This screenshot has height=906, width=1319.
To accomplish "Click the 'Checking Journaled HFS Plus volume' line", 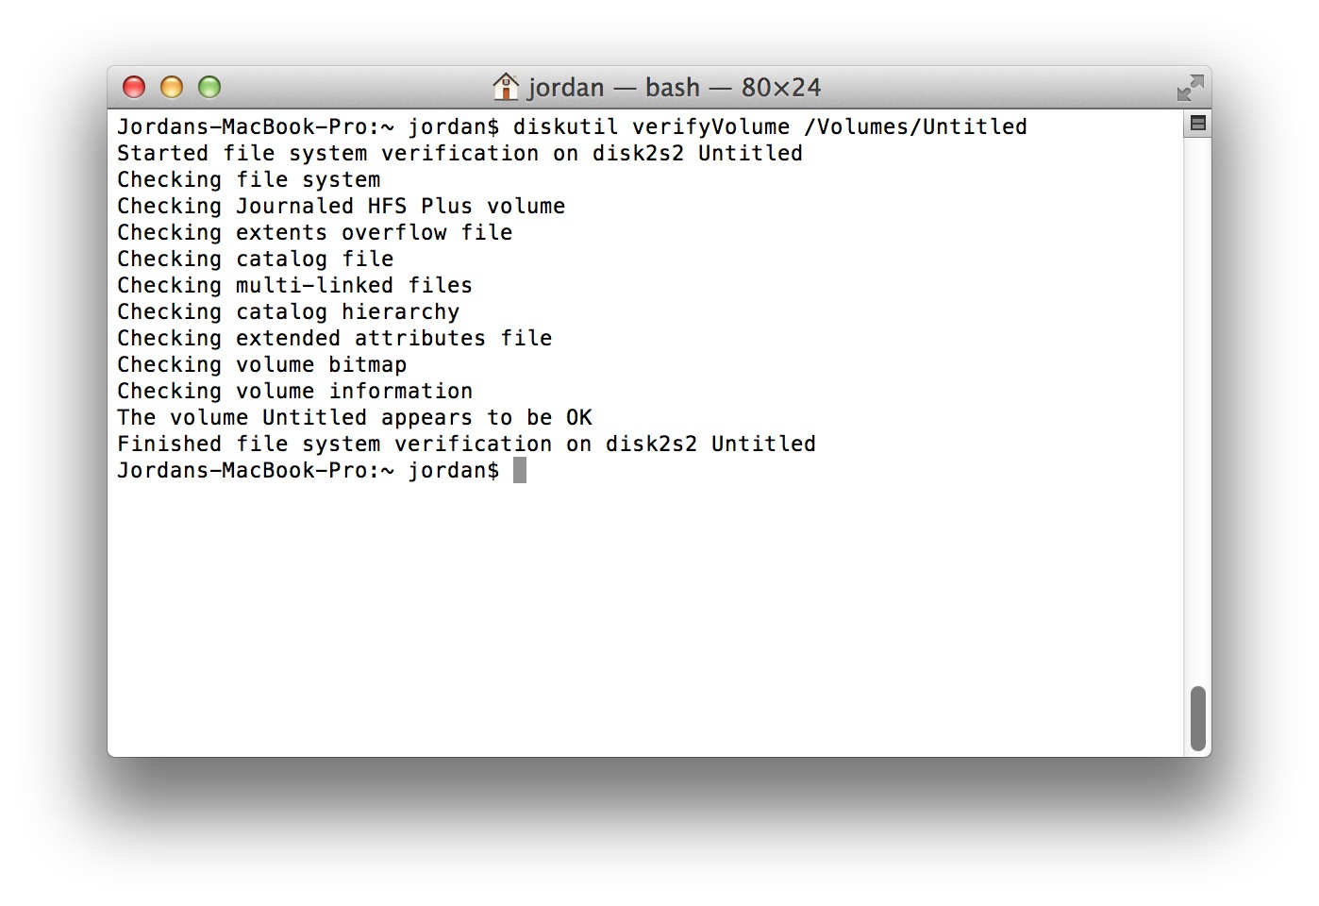I will pos(341,206).
